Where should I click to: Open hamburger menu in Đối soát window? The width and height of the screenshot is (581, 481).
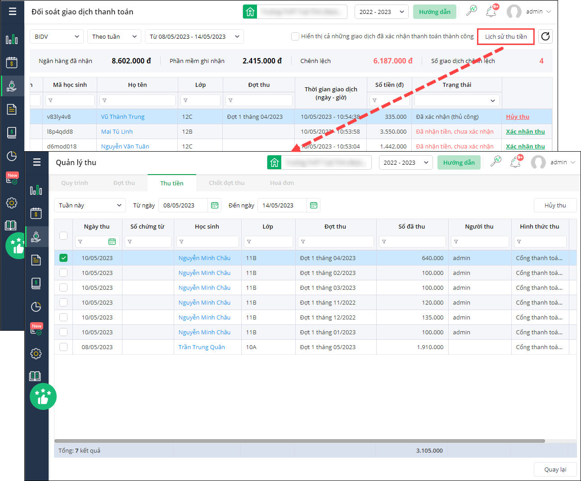pos(13,12)
